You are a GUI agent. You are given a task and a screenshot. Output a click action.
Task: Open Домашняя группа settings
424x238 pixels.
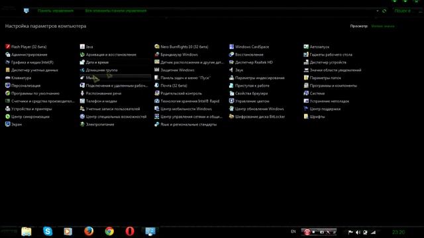[x=101, y=70]
